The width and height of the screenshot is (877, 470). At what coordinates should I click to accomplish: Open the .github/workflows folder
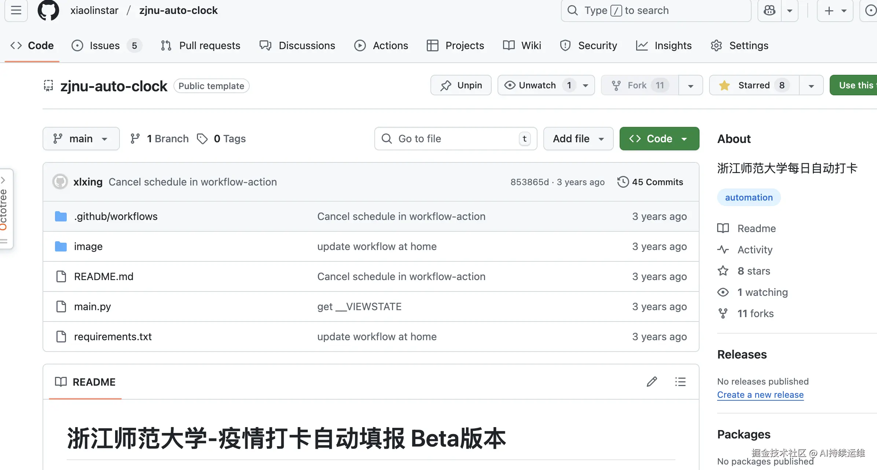(x=115, y=216)
